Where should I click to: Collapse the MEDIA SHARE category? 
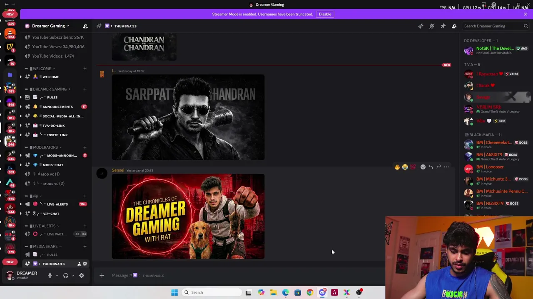pos(45,246)
